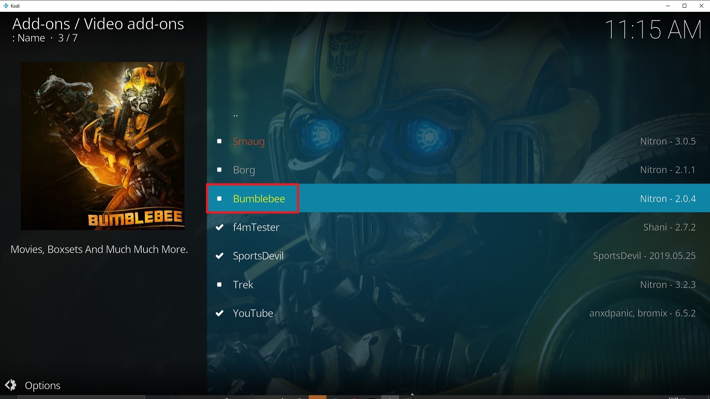
Task: Click the square marker beside Smaug
Action: click(219, 141)
